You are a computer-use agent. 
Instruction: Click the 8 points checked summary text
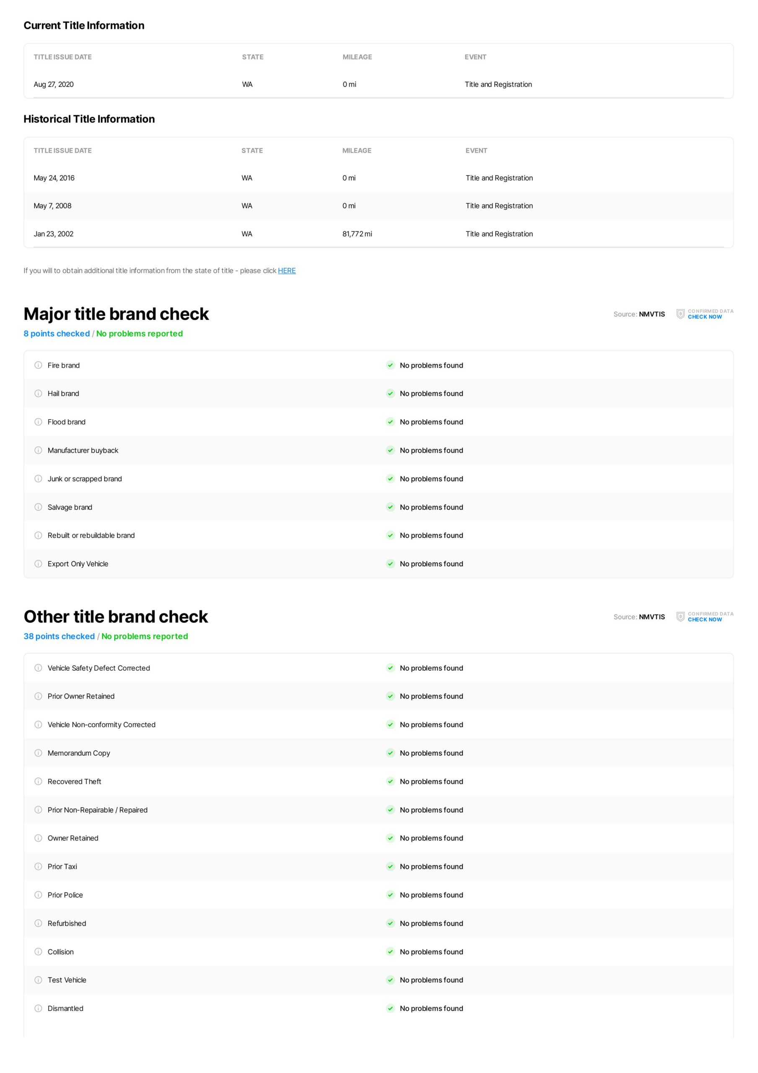57,334
